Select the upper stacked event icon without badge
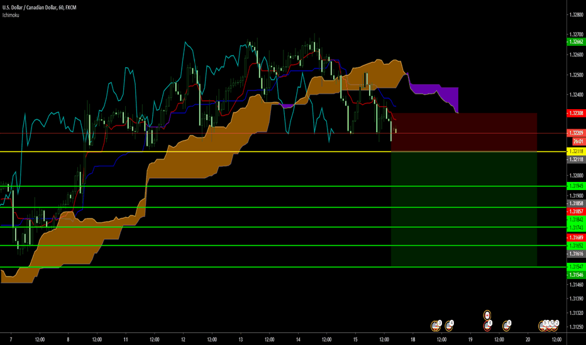 [x=487, y=314]
